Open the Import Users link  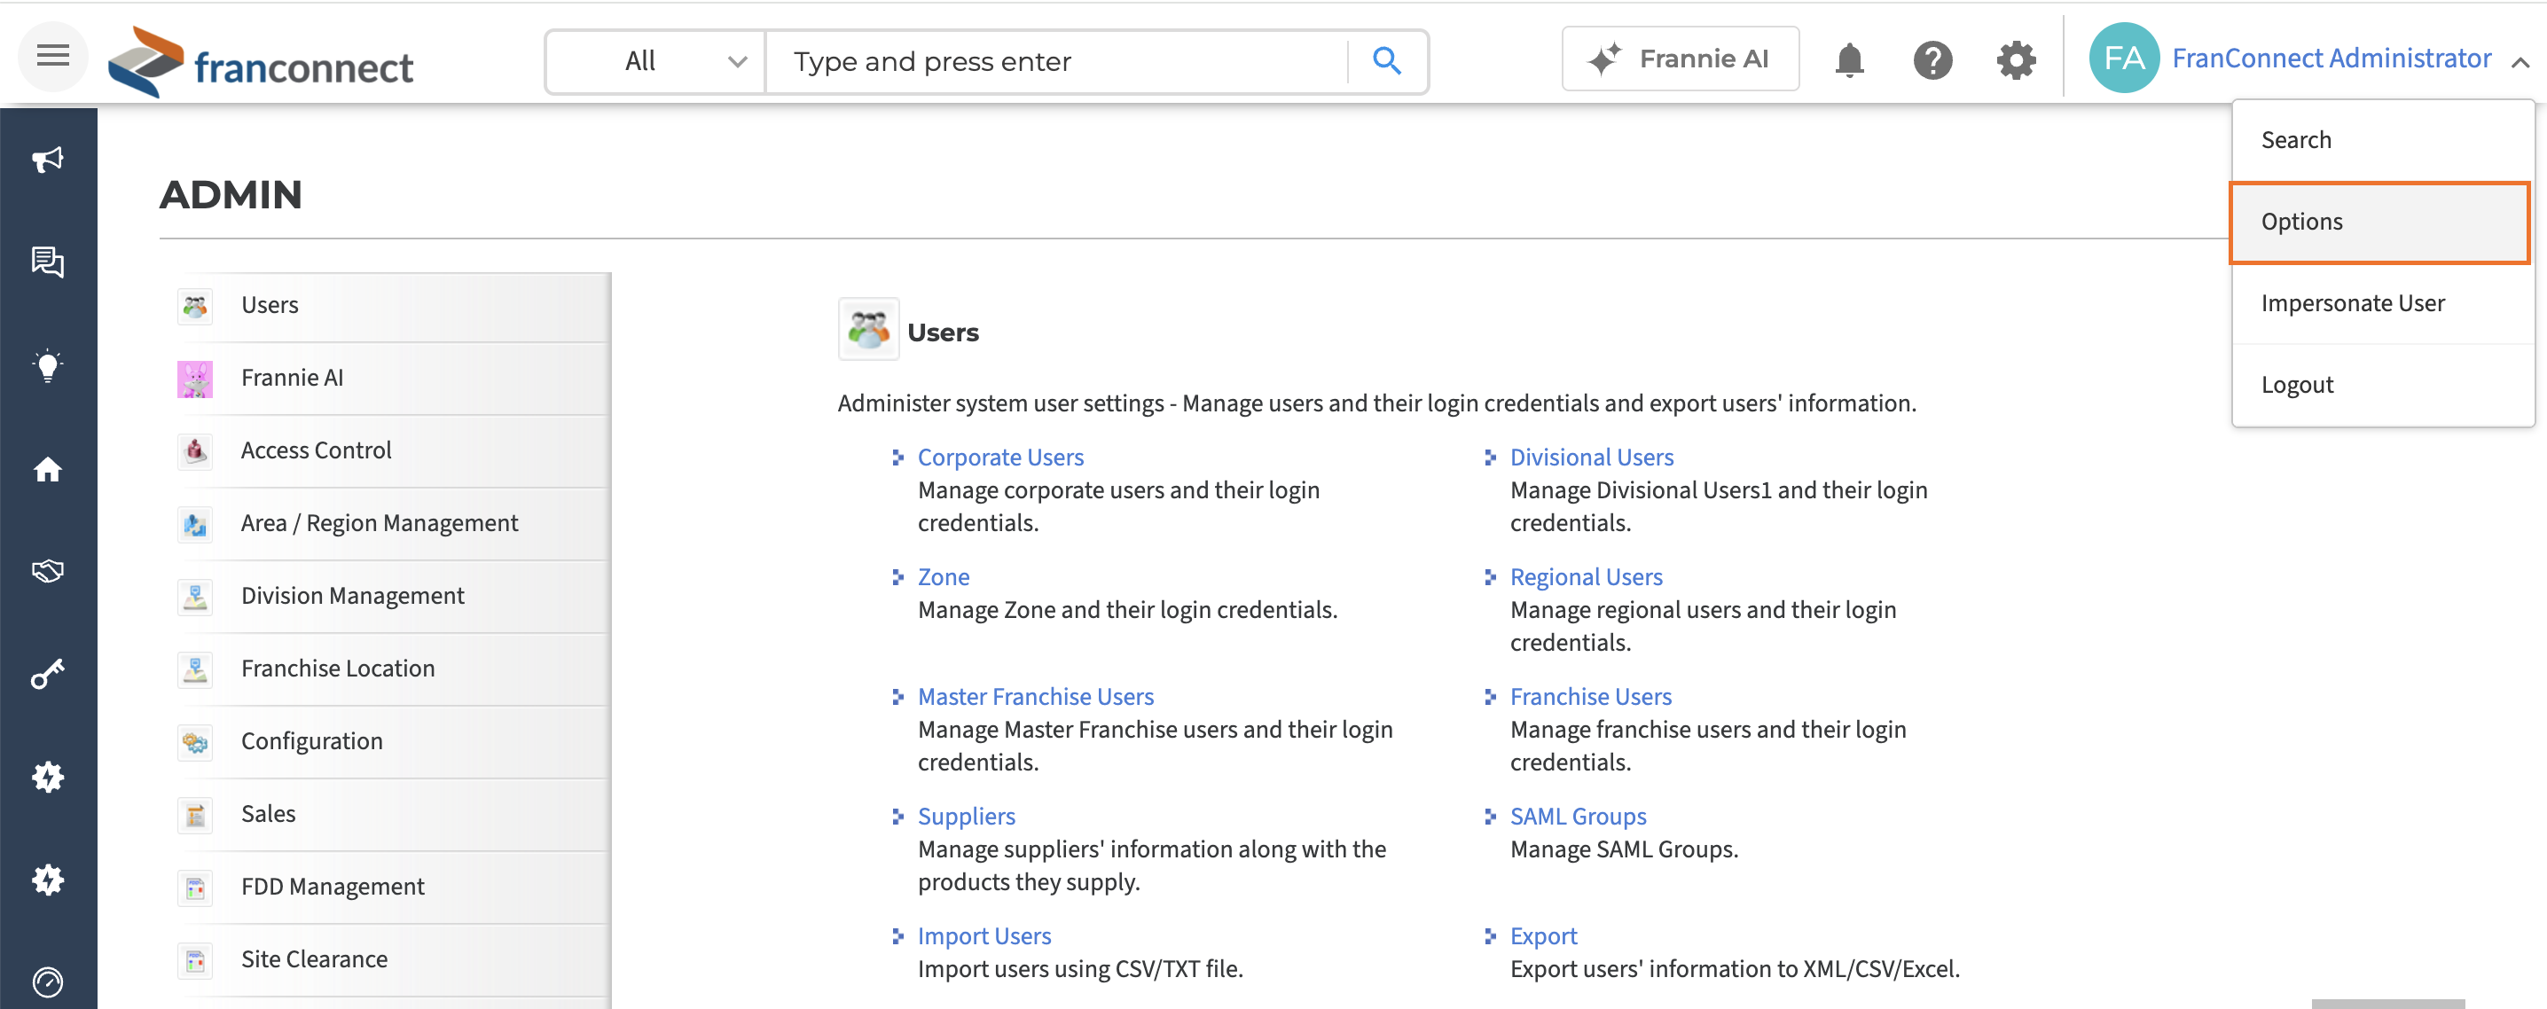(984, 936)
